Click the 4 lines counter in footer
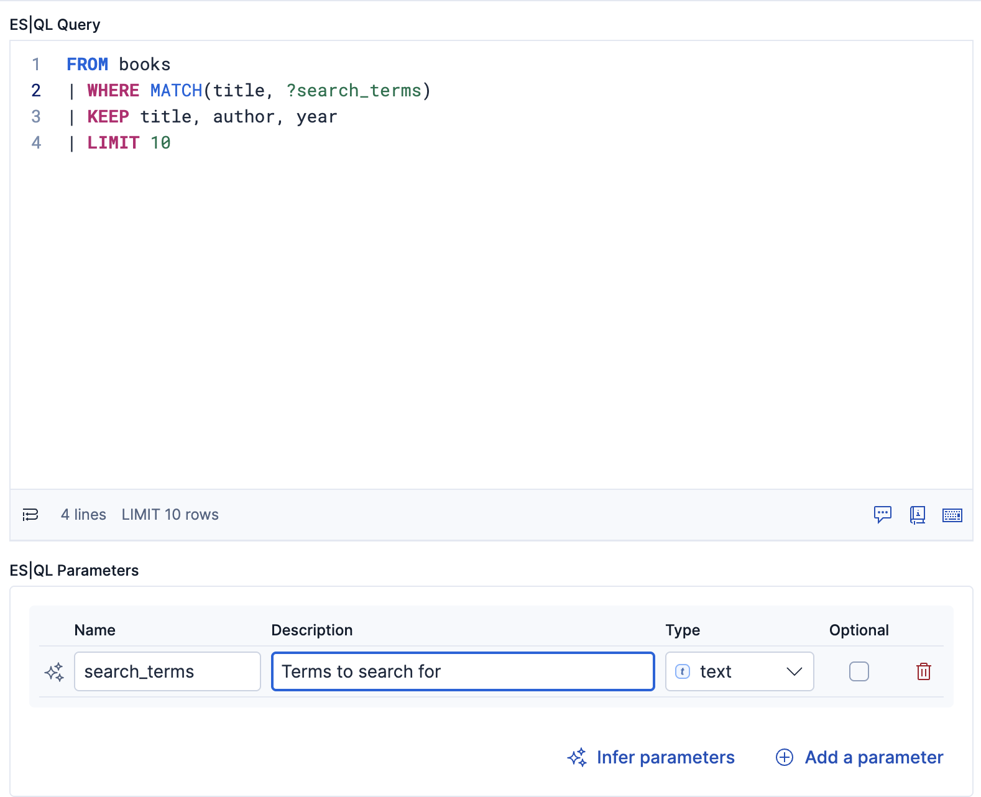The height and width of the screenshot is (797, 981). click(x=83, y=515)
